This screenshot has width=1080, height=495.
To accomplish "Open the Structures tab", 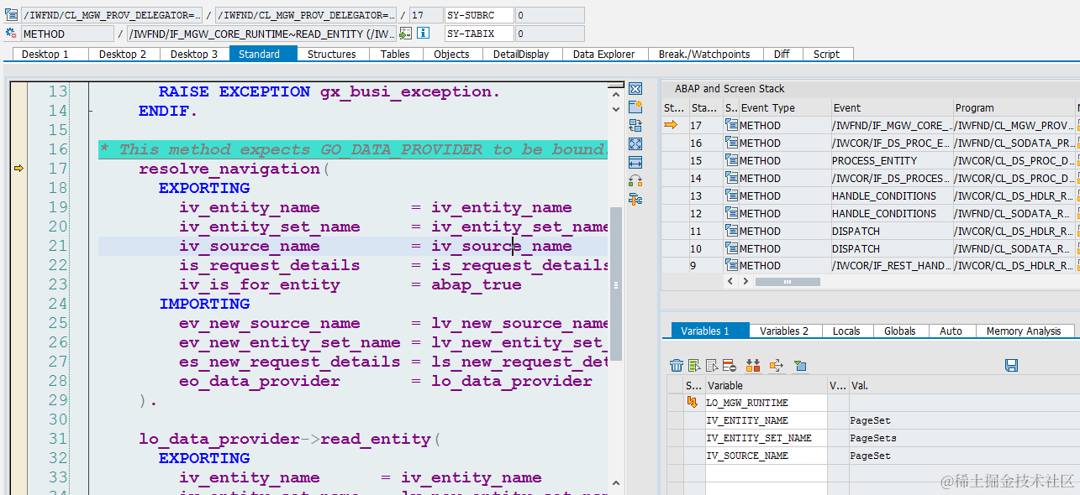I will pos(332,54).
